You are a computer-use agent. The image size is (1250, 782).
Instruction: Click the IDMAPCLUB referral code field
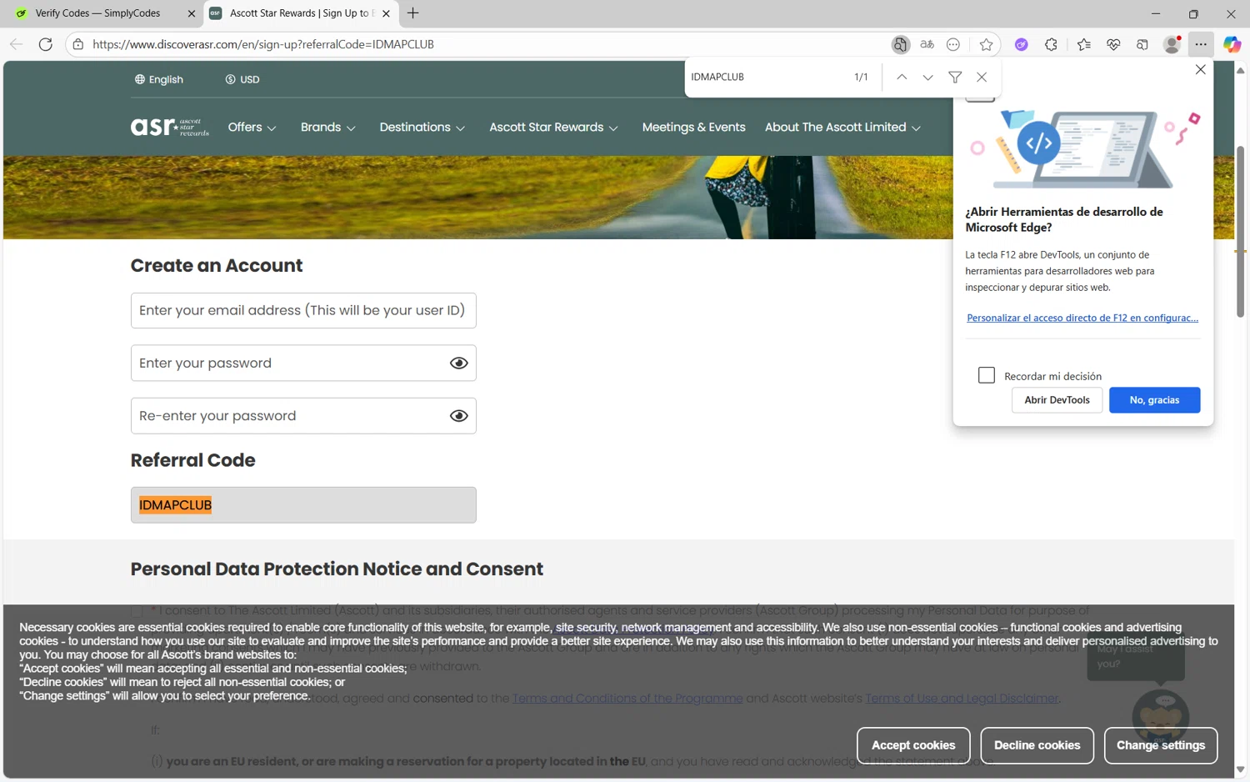(x=303, y=505)
